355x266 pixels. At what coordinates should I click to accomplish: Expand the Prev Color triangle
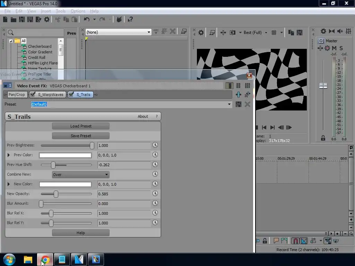[x=9, y=155]
